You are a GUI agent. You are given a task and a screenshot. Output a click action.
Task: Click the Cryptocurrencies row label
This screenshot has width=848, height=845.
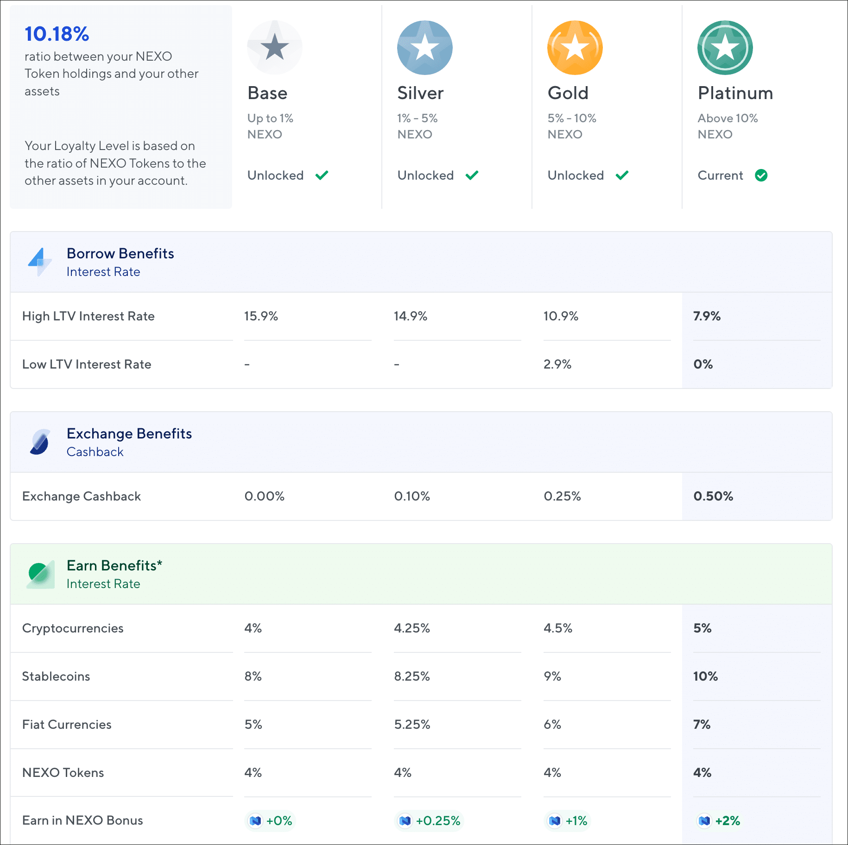(x=73, y=628)
